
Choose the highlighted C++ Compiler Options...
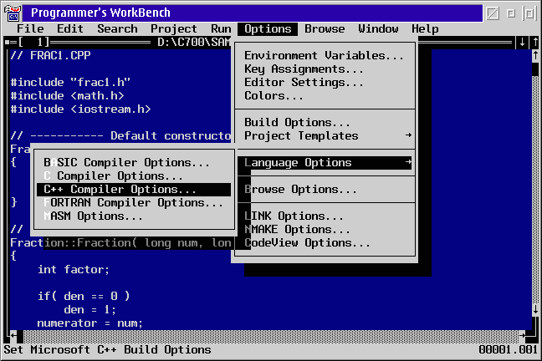[x=134, y=190]
